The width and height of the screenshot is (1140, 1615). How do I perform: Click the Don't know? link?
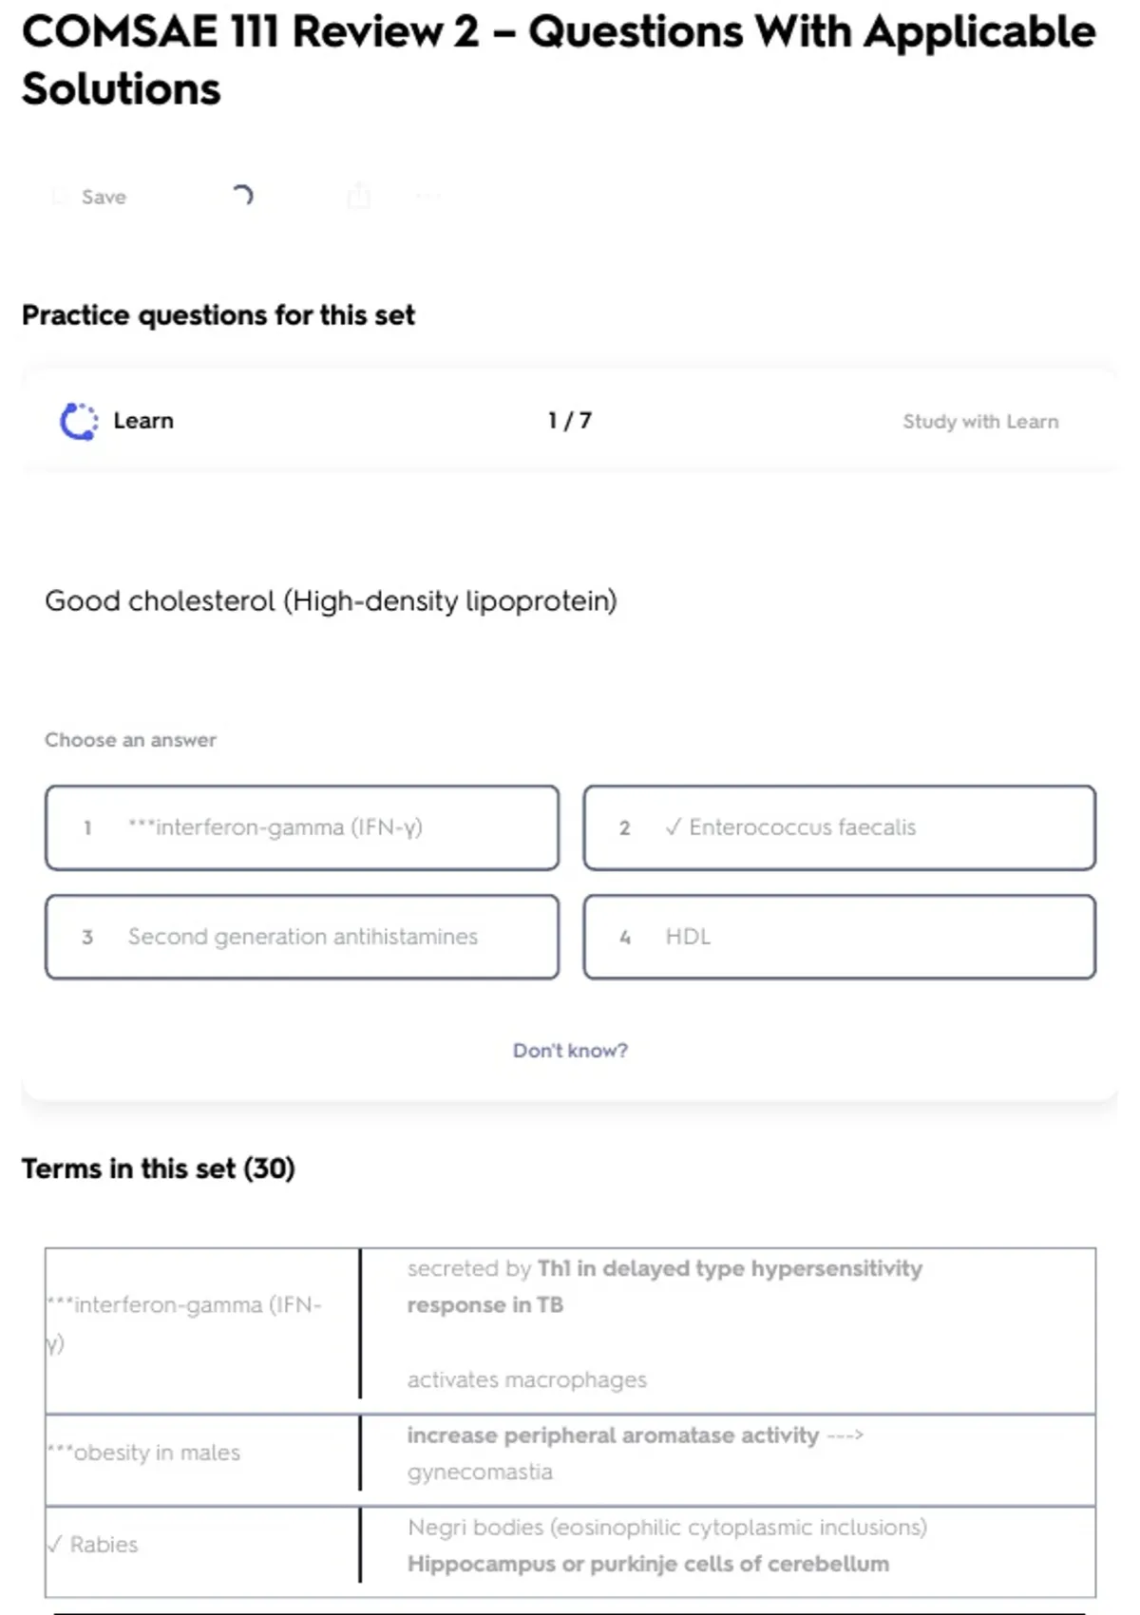tap(570, 1051)
